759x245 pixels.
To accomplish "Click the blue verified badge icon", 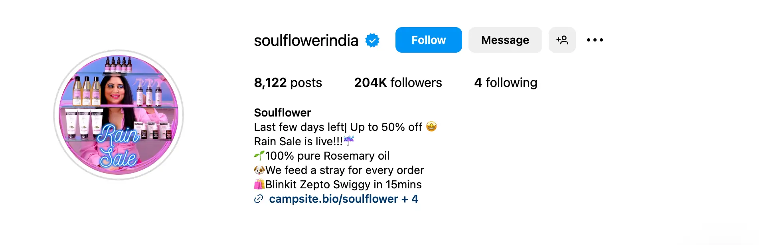I will coord(372,40).
